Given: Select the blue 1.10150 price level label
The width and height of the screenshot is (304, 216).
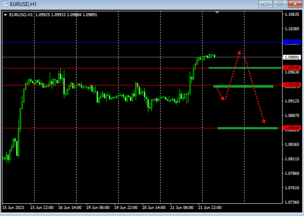Looking at the screenshot, I should (292, 42).
